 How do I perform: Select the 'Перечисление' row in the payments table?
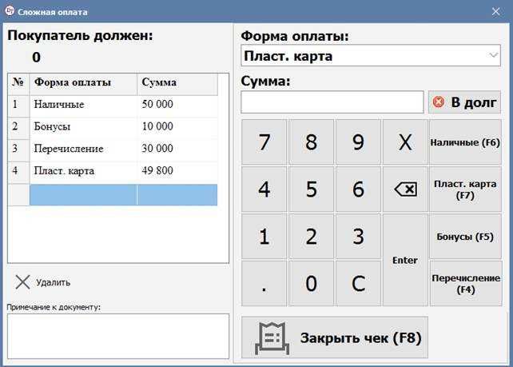(113, 149)
